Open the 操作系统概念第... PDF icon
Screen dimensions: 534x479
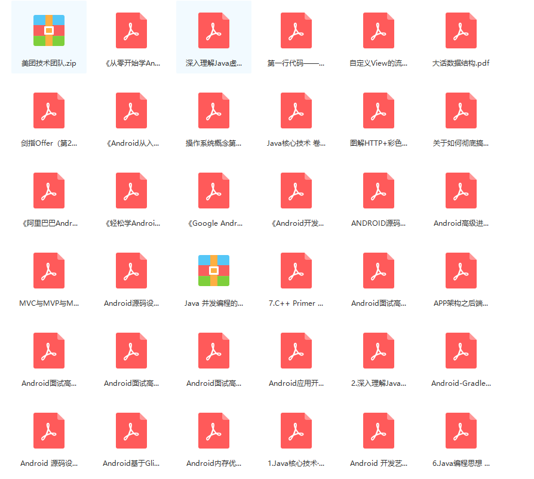213,110
